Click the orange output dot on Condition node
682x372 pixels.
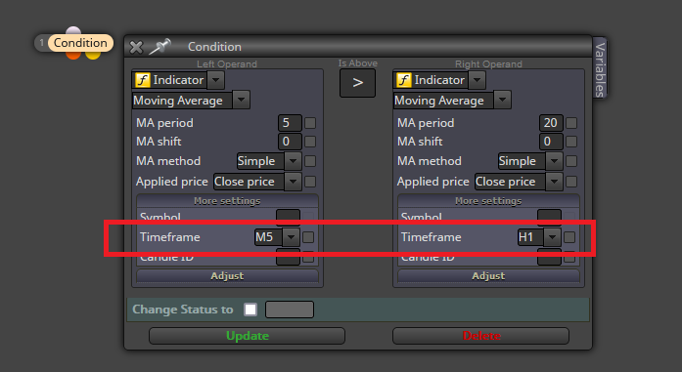pos(74,55)
